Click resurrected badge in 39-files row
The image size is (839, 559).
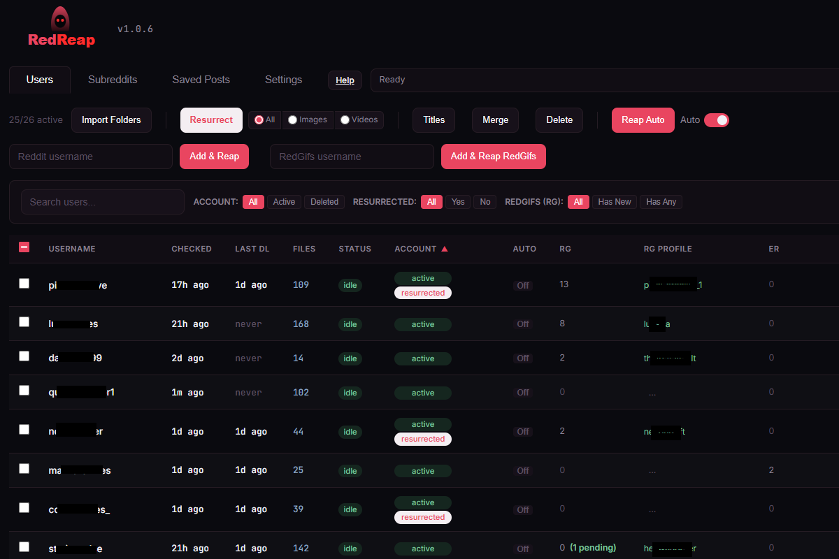[423, 517]
